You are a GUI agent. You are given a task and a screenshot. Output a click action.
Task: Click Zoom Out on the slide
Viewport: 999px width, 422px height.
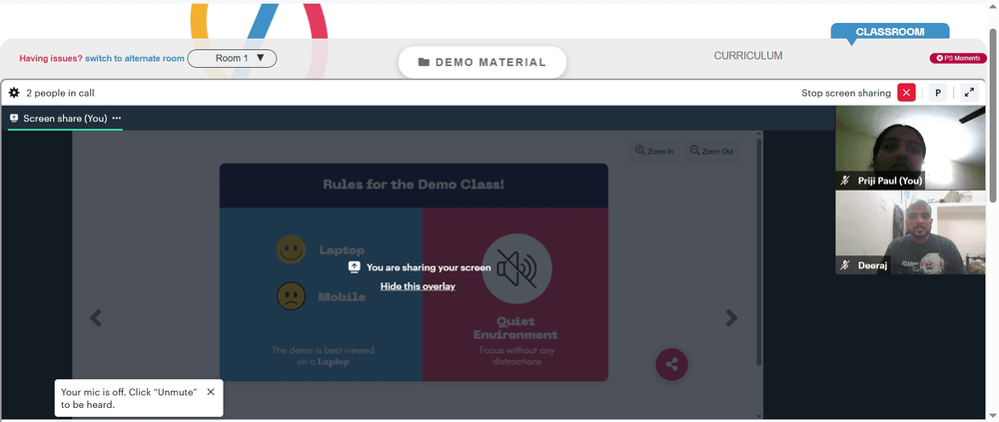click(711, 152)
